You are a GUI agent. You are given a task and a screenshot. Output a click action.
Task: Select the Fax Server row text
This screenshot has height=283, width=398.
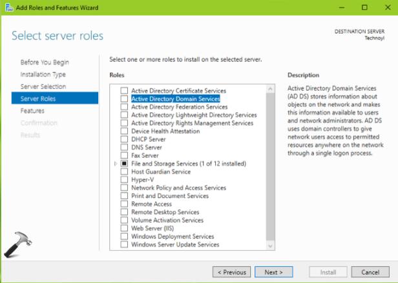(x=145, y=155)
